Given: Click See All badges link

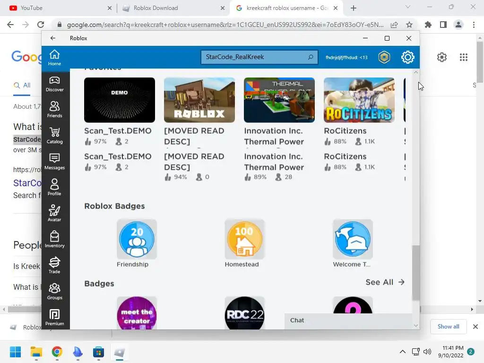Looking at the screenshot, I should click(x=385, y=282).
